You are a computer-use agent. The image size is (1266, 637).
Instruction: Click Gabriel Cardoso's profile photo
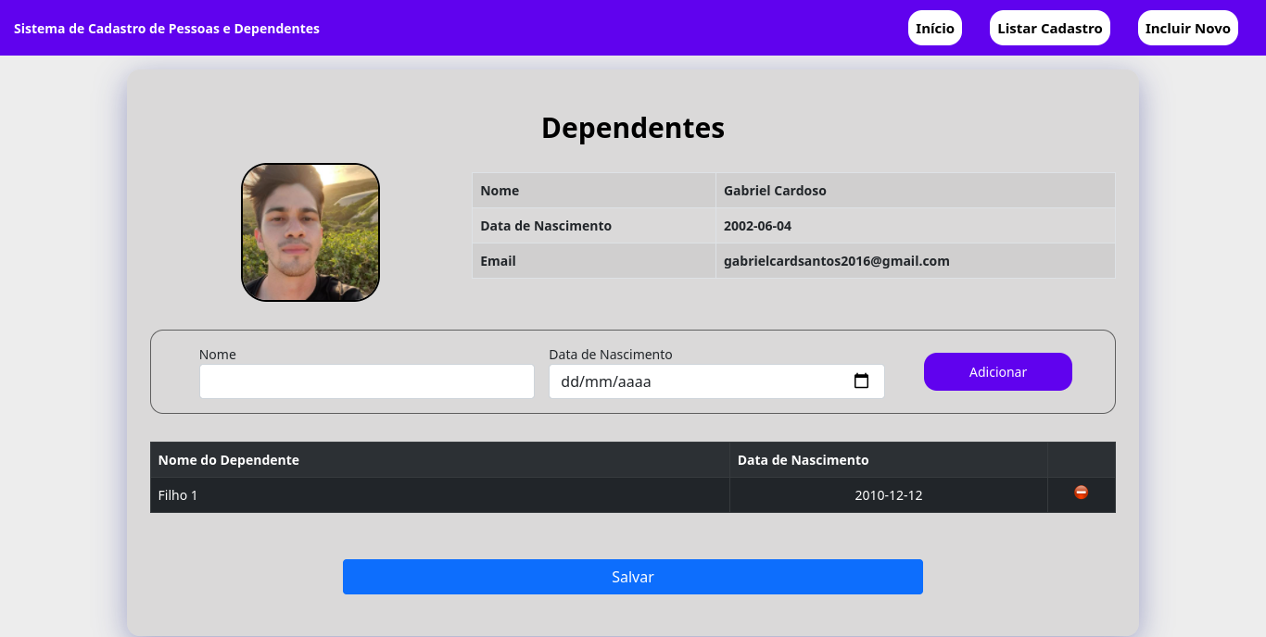pos(310,231)
